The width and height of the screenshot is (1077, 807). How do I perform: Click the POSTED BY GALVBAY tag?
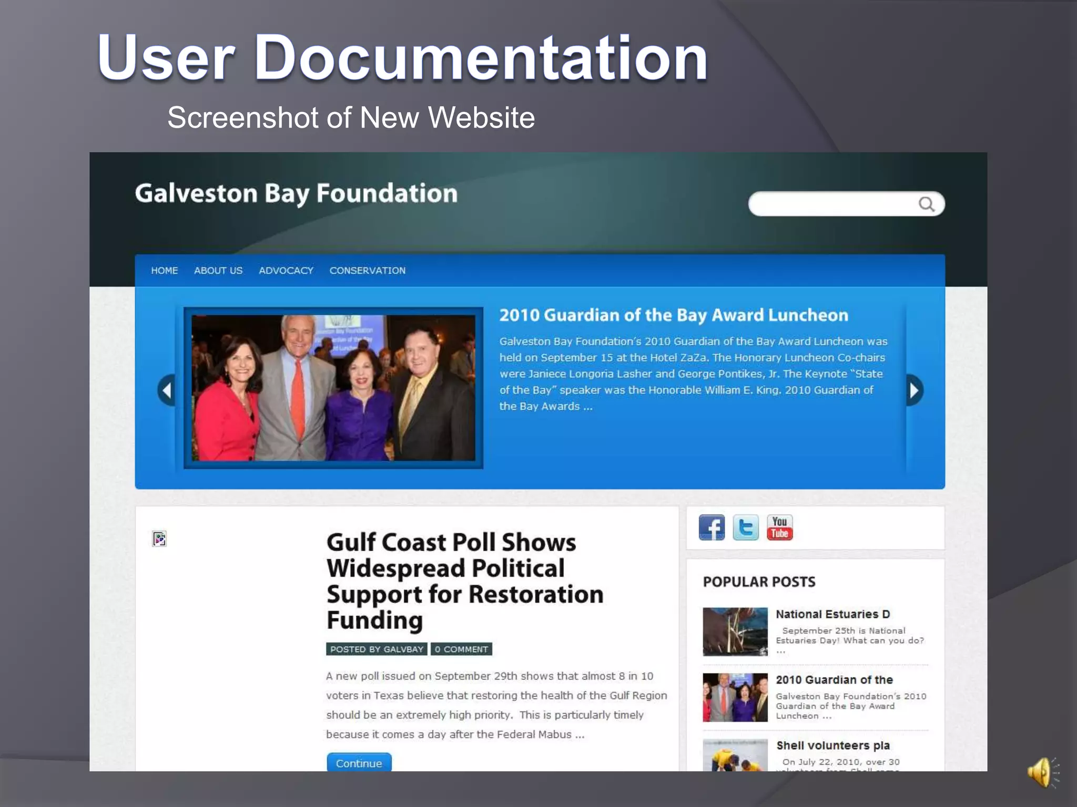[x=377, y=649]
